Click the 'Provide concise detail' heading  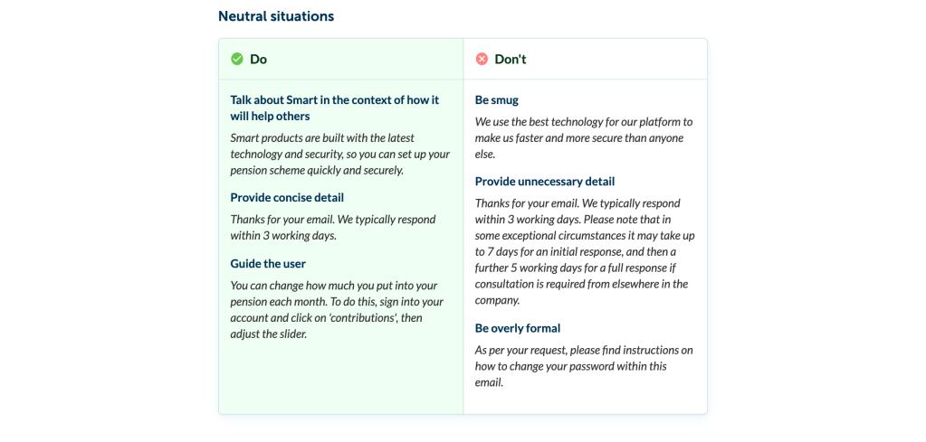pos(287,197)
